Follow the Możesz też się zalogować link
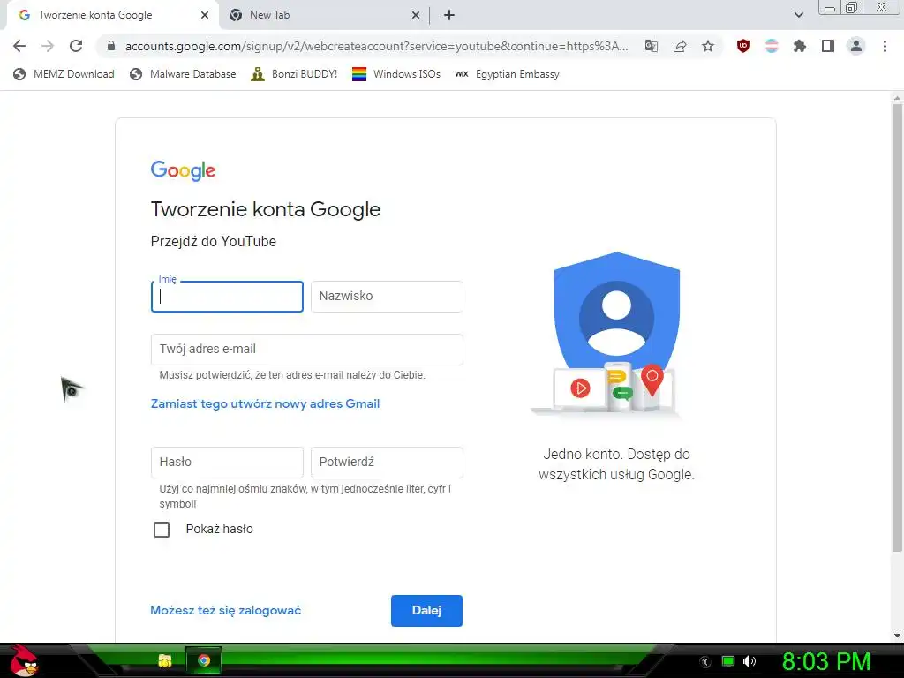 [x=225, y=610]
